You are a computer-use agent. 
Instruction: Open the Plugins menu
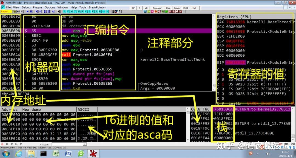coord(38,7)
